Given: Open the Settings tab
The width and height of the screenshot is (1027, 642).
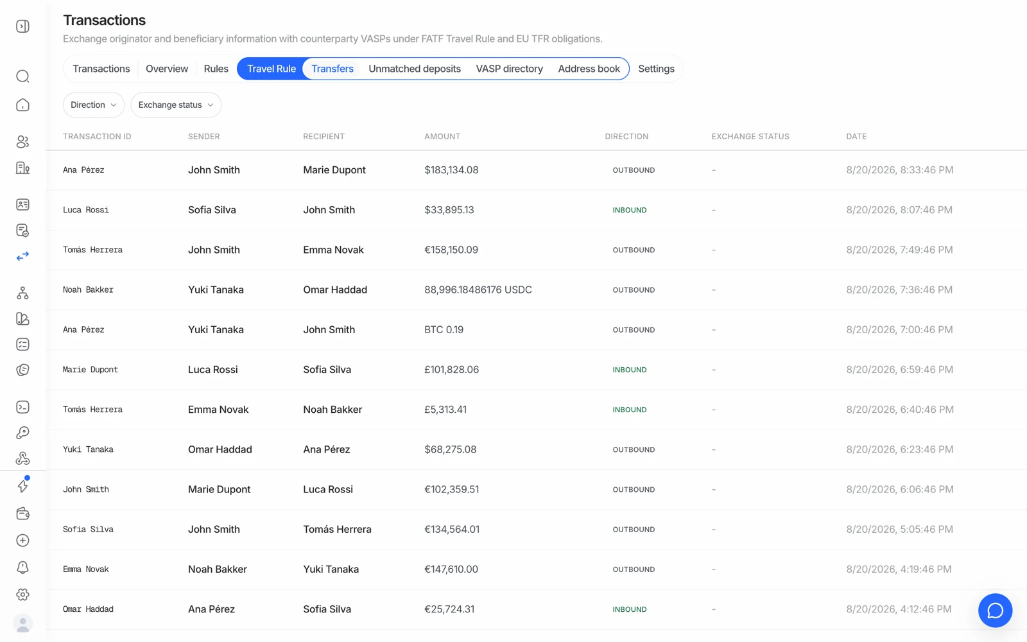Looking at the screenshot, I should tap(656, 69).
